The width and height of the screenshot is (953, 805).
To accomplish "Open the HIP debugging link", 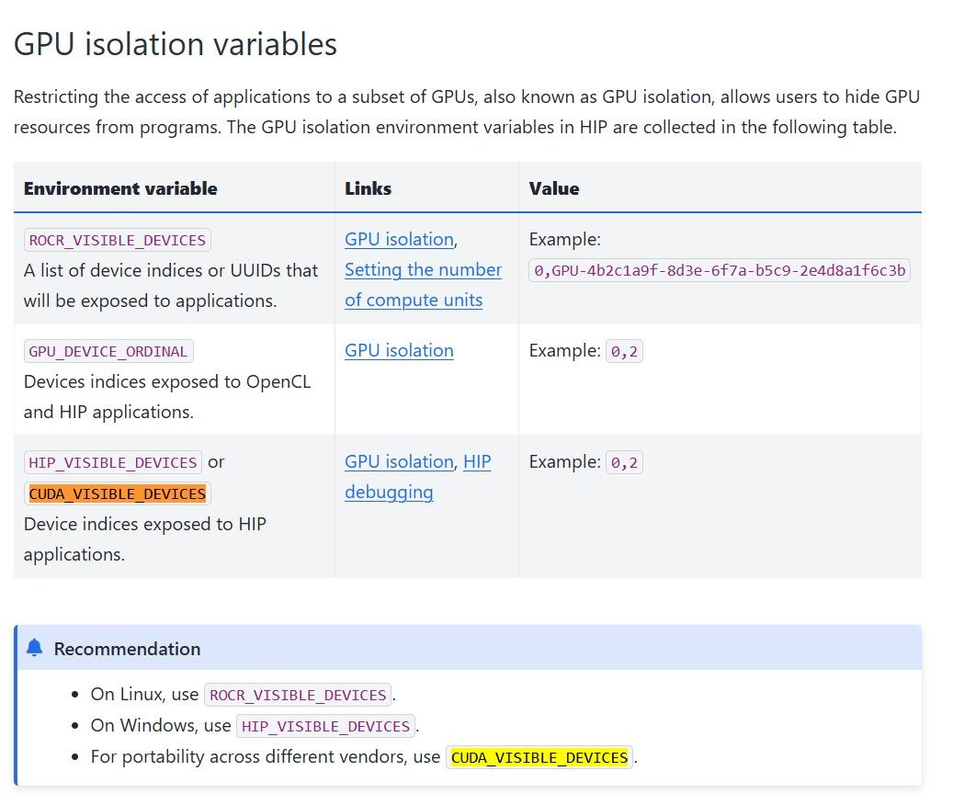I will [x=417, y=477].
